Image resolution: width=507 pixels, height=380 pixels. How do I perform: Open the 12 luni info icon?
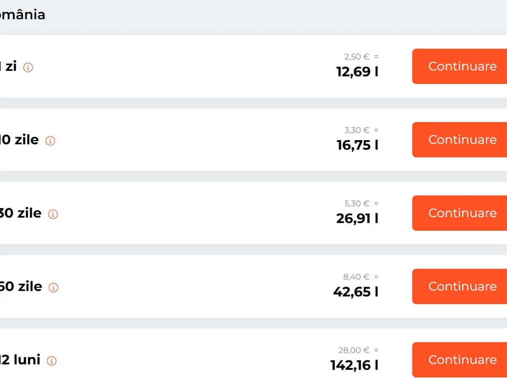[x=52, y=361]
